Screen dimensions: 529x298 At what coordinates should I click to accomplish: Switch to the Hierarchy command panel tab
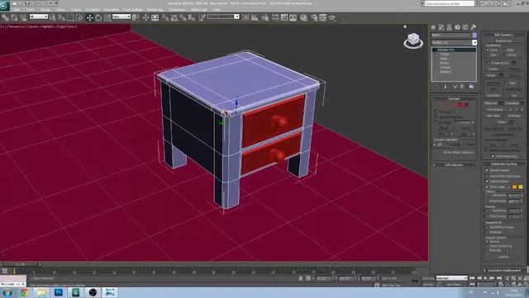450,27
